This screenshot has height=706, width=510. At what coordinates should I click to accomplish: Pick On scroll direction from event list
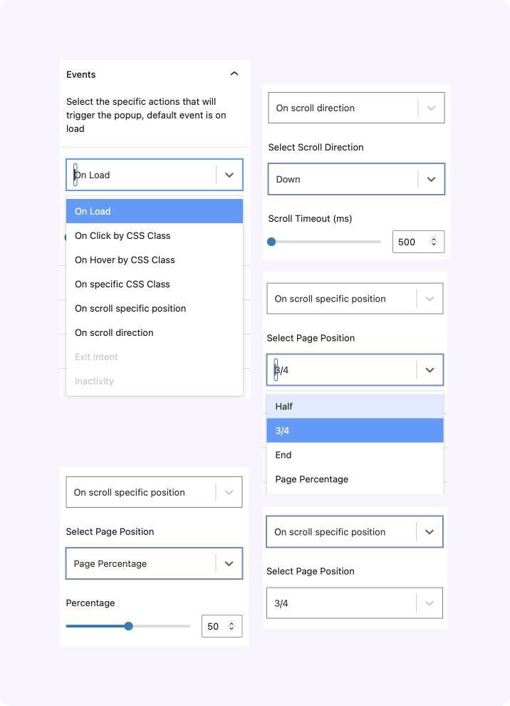pyautogui.click(x=114, y=332)
